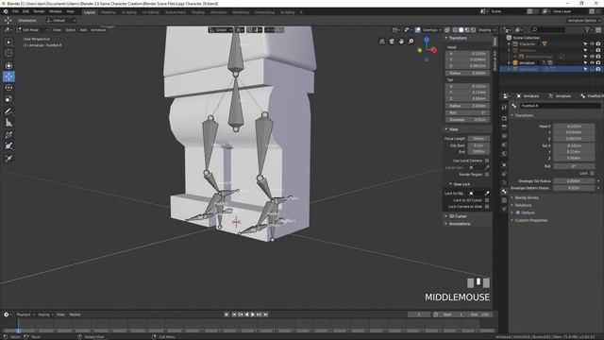The height and width of the screenshot is (340, 604).
Task: Click the Blender logo menu icon
Action: 6,11
